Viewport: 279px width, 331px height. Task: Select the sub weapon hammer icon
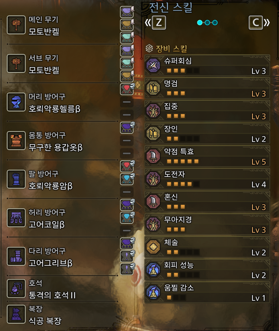pos(16,63)
